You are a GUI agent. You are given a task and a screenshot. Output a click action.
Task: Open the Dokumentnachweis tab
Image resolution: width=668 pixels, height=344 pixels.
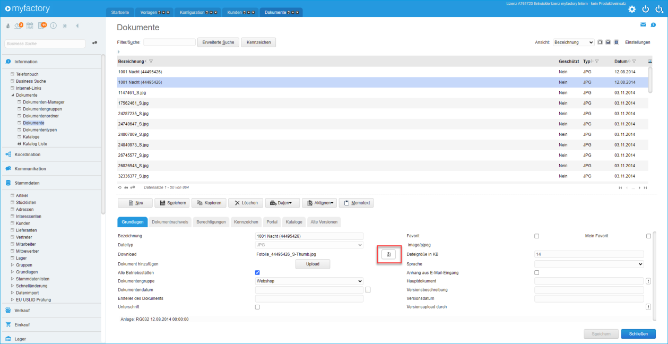click(x=170, y=222)
